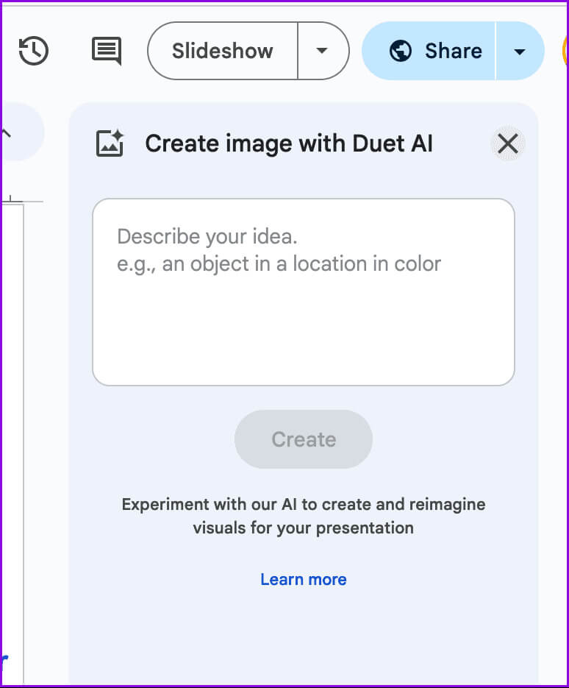
Task: Expand Slideshow options dropdown arrow
Action: (322, 51)
